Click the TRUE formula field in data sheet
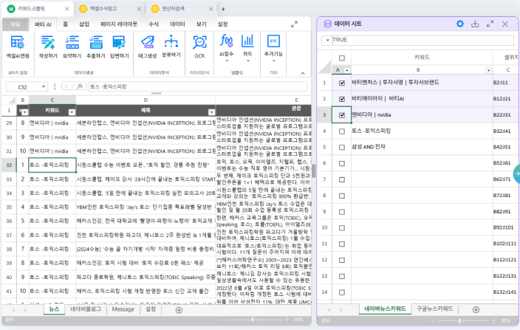Viewport: 520px width, 330px height. (422, 40)
